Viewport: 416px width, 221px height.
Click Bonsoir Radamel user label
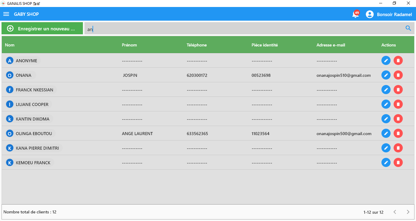point(394,14)
